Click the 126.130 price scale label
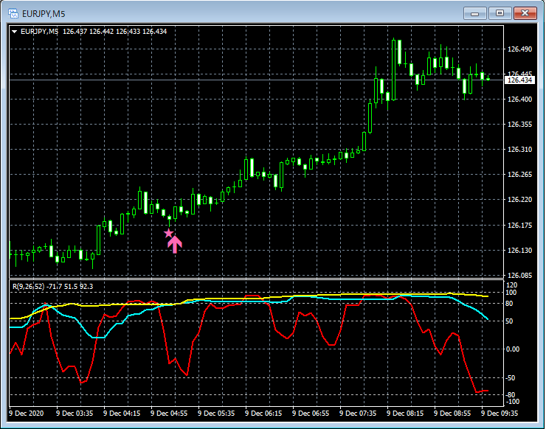The height and width of the screenshot is (429, 546). [520, 251]
